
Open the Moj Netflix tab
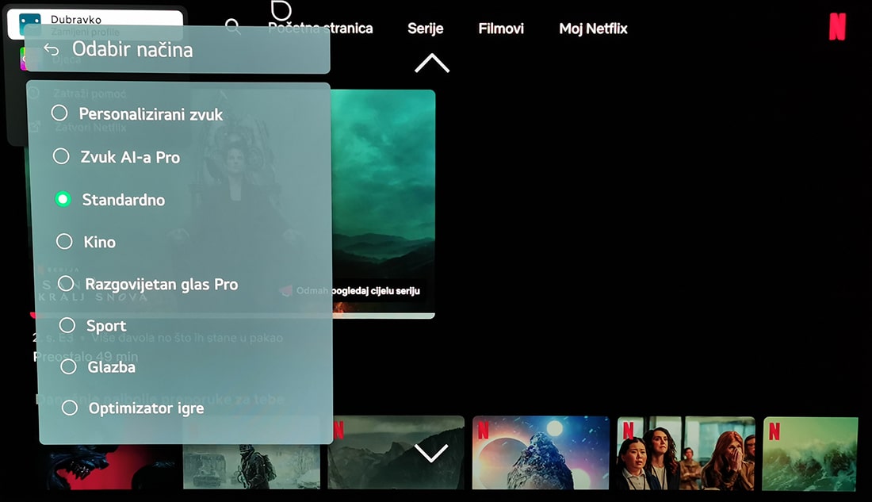[593, 29]
